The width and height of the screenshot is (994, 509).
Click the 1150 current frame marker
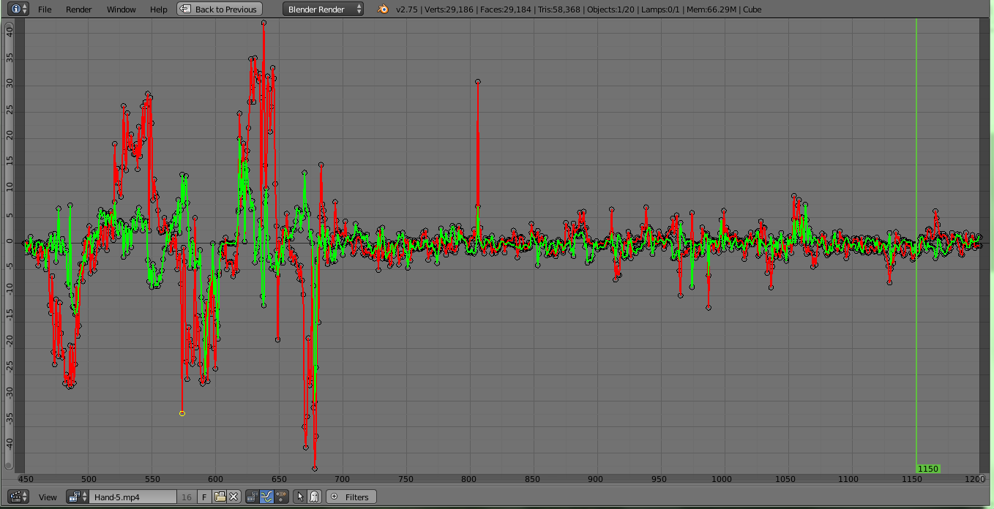tap(927, 468)
